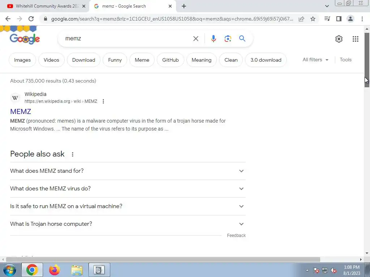This screenshot has height=277, width=370.
Task: Open more options for the Wikipedia result
Action: (x=103, y=101)
